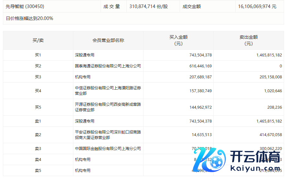Click the 买入金额 (元) column header

[x=178, y=40]
